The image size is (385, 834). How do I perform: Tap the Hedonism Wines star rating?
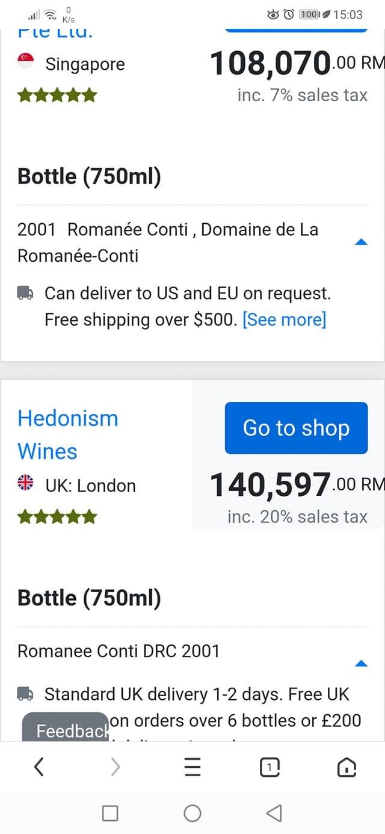point(57,516)
